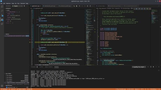The width and height of the screenshot is (161, 90).
Task: Open right editor group more actions
Action: [x=159, y=6]
